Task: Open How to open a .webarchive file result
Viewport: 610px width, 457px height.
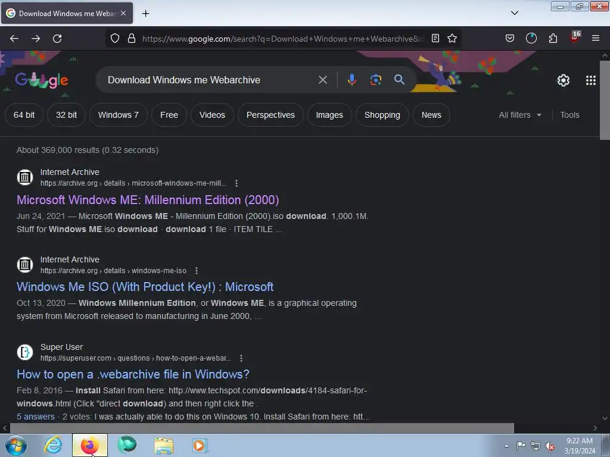Action: pyautogui.click(x=133, y=374)
